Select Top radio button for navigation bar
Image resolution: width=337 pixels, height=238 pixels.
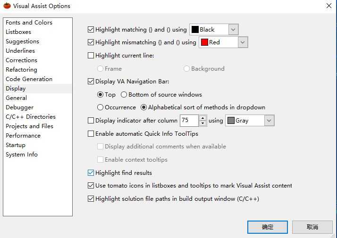pos(100,95)
